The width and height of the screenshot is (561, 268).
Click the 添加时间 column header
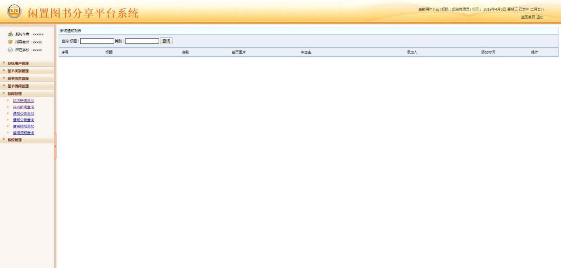(x=488, y=52)
